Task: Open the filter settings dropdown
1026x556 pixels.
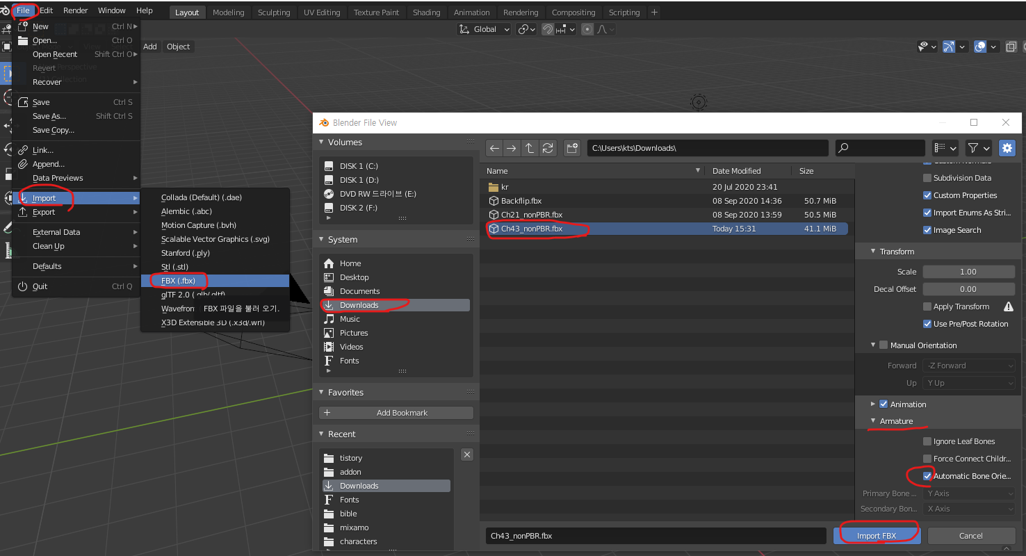Action: tap(978, 148)
